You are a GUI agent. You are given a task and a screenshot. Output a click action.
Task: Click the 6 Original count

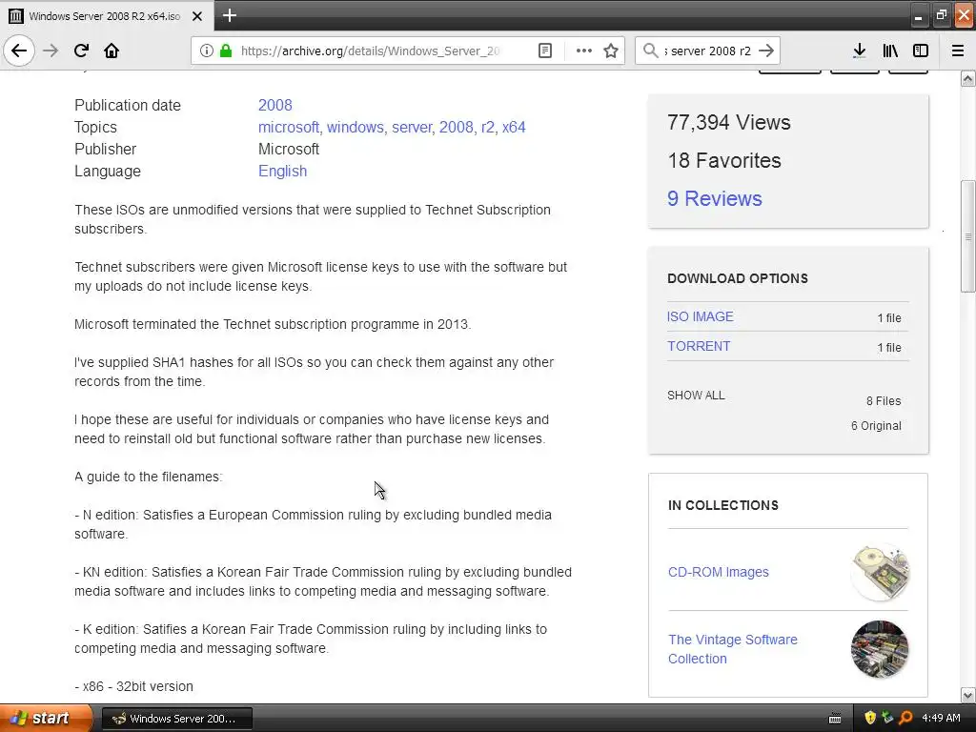pos(876,426)
